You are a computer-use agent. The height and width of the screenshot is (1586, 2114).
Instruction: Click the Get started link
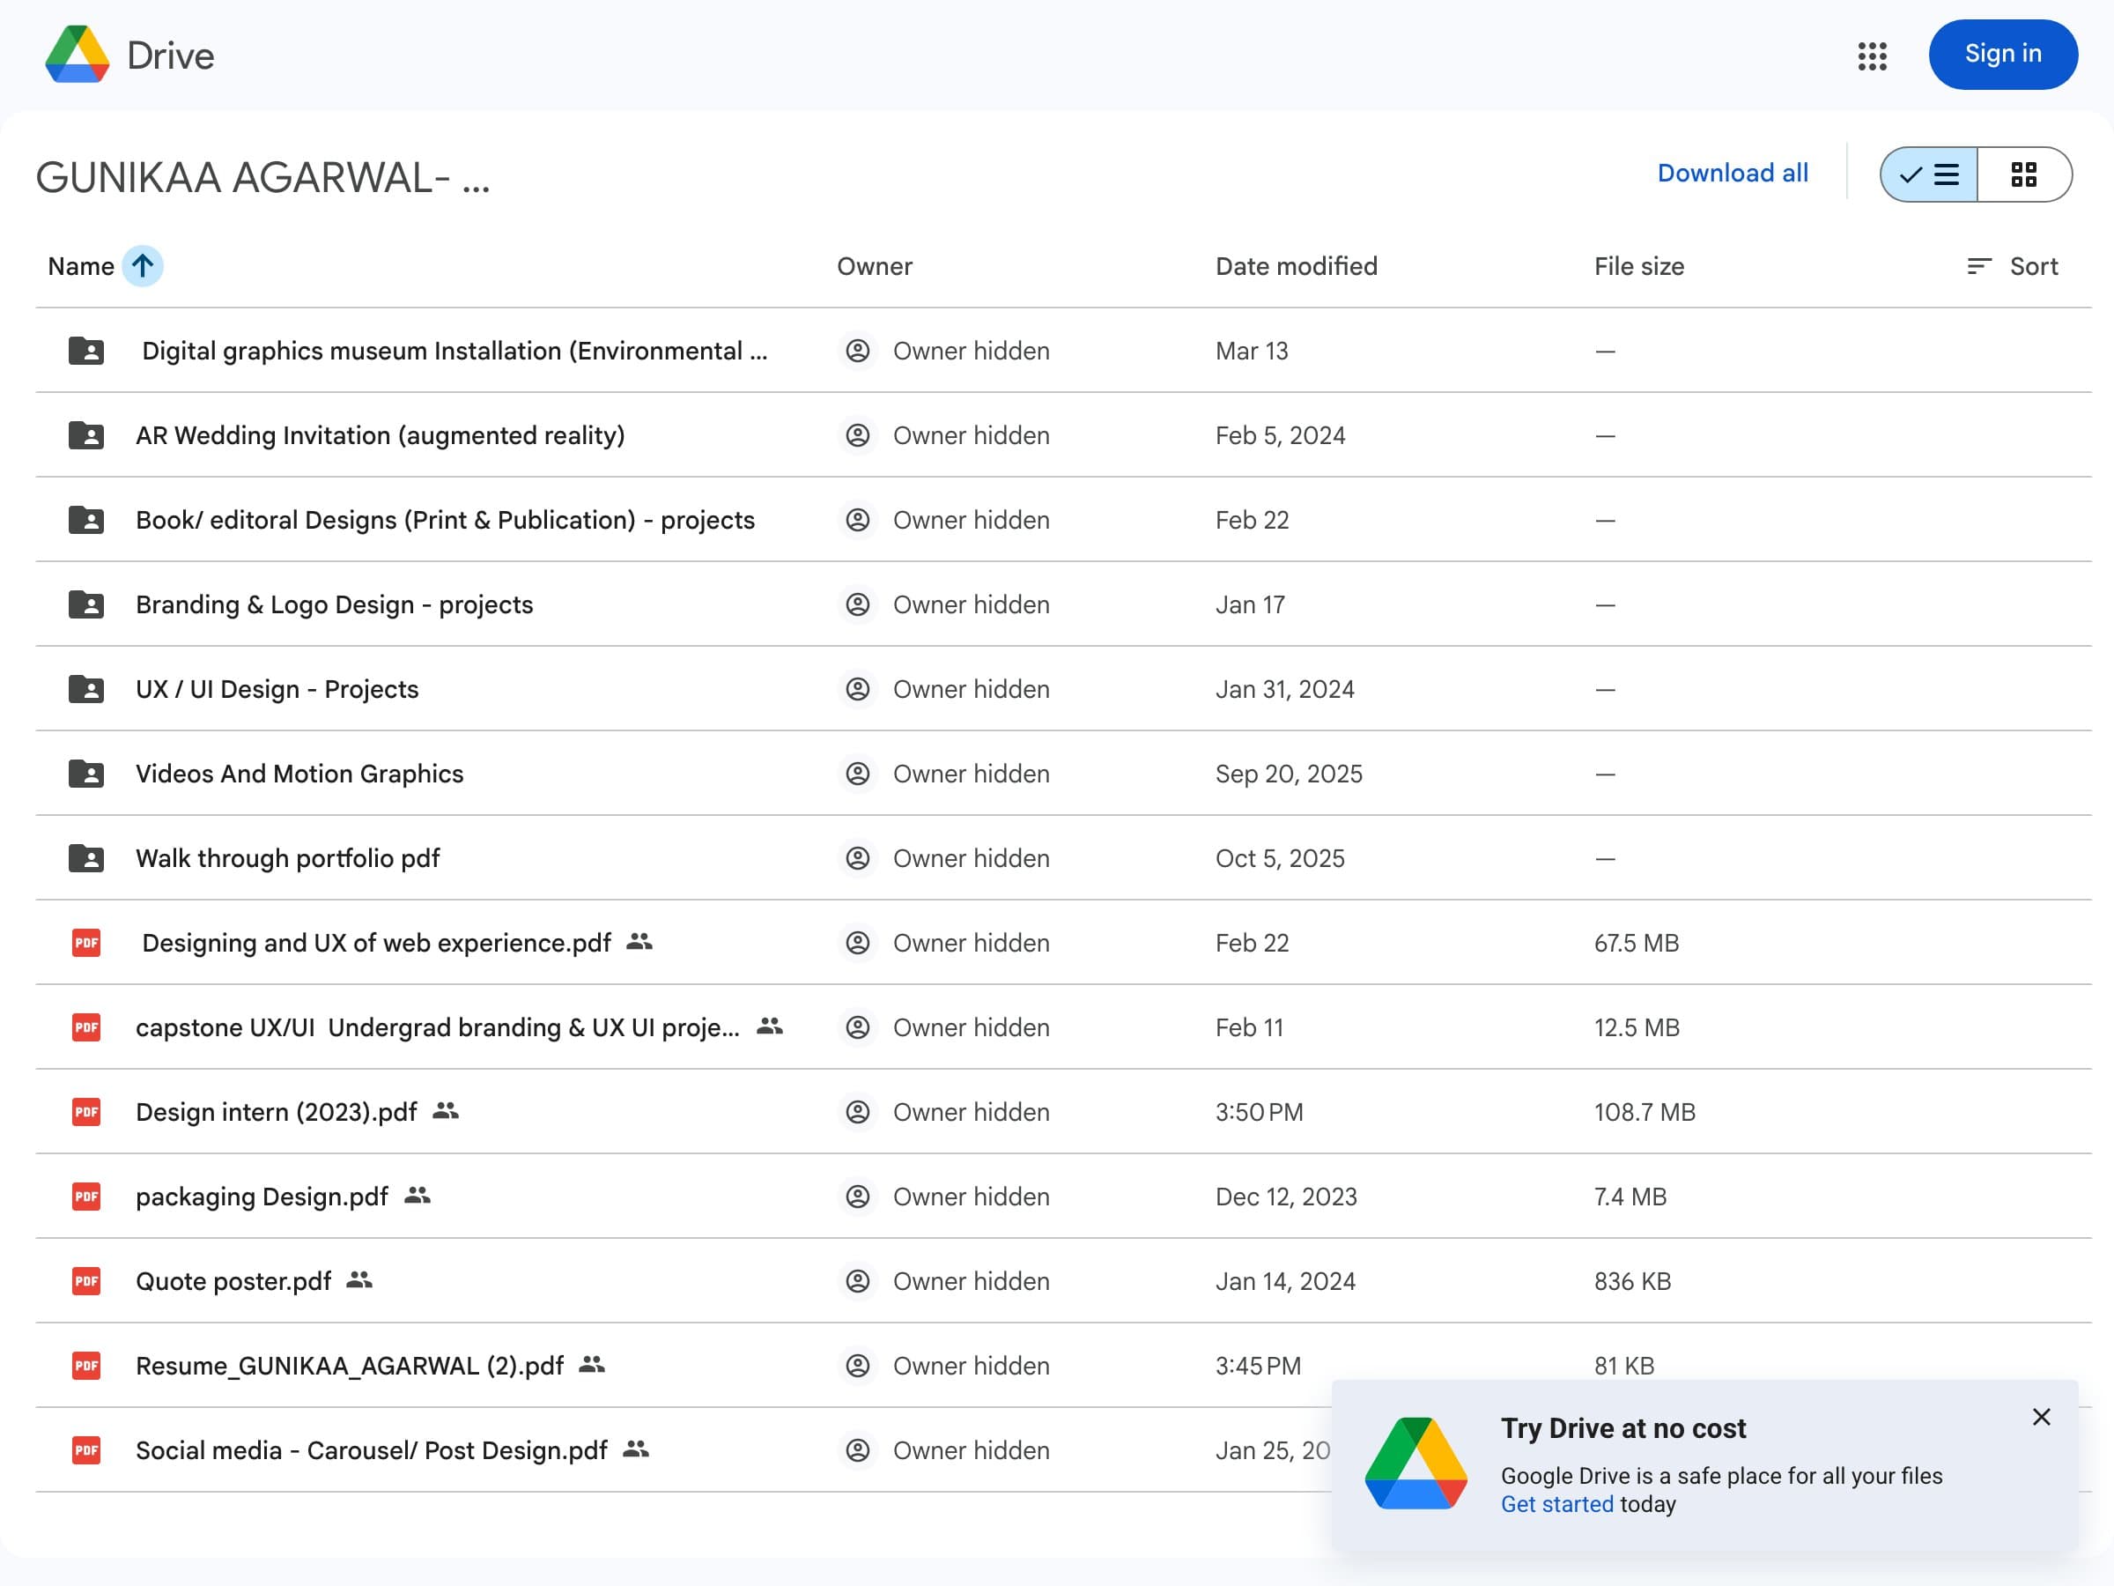1556,1504
